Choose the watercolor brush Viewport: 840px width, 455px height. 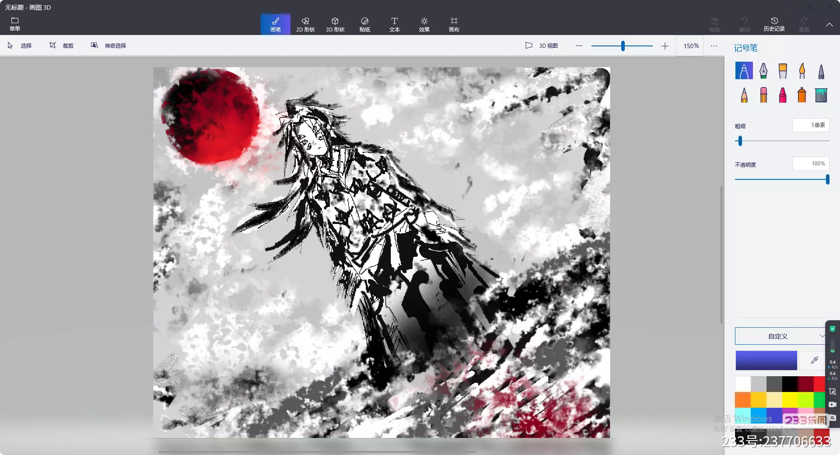point(802,71)
